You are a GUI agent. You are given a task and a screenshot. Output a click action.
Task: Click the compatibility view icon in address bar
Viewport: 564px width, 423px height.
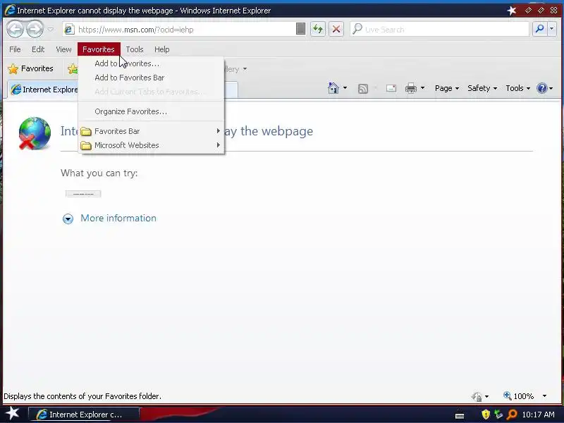[x=301, y=29]
